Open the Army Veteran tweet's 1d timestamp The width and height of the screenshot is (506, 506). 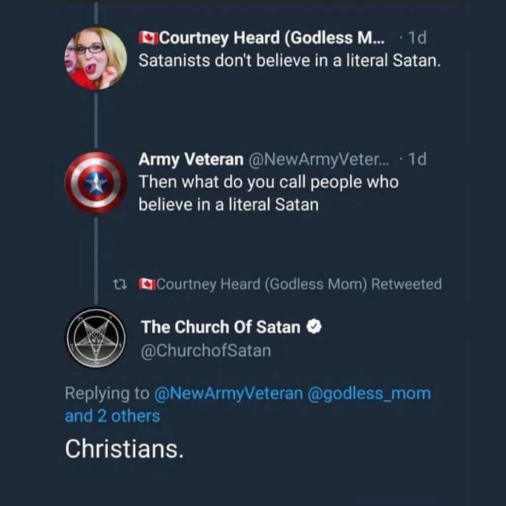pos(418,159)
